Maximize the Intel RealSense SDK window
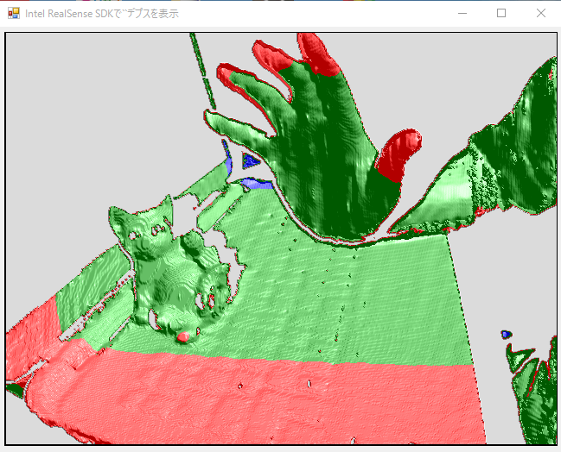Image resolution: width=561 pixels, height=452 pixels. click(x=501, y=13)
